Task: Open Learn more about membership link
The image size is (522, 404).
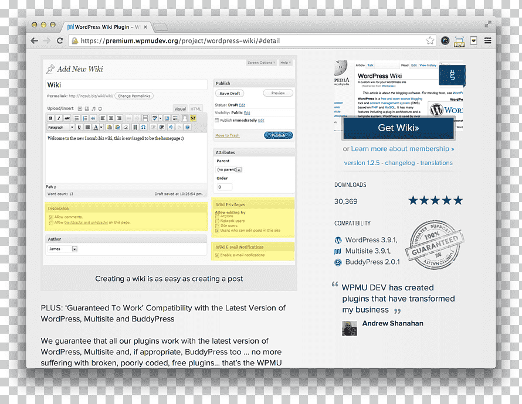Action: [x=402, y=149]
